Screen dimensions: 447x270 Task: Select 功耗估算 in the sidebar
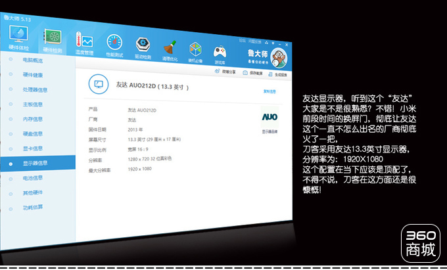33,207
